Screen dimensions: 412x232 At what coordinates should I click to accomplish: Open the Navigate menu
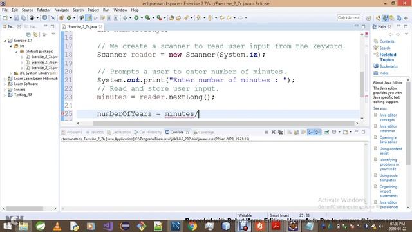coord(62,10)
